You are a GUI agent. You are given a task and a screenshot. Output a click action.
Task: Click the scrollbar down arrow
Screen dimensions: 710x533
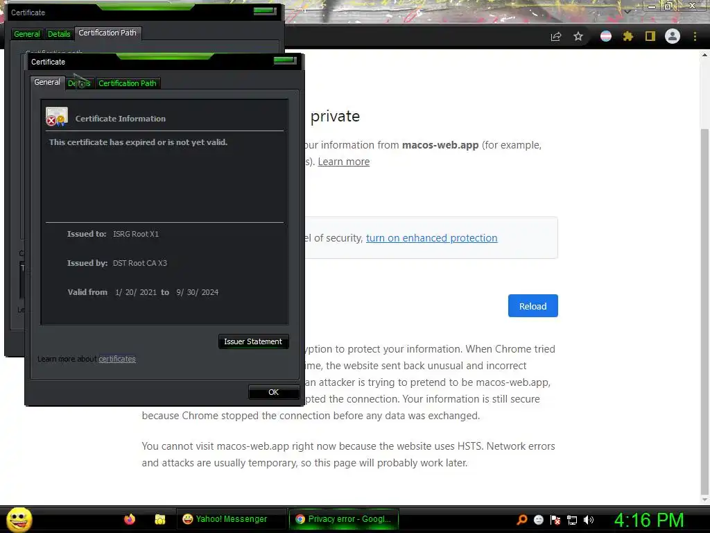coord(704,500)
